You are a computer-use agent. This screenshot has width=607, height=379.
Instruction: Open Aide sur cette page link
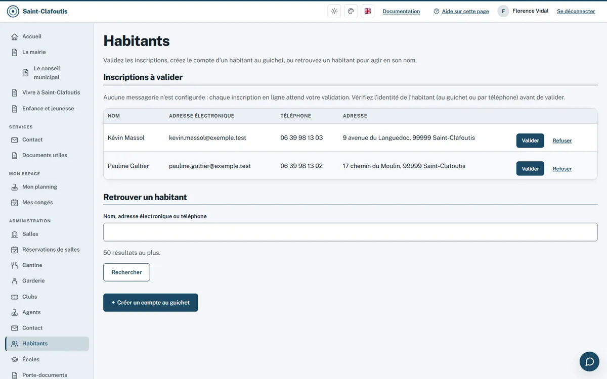point(465,12)
